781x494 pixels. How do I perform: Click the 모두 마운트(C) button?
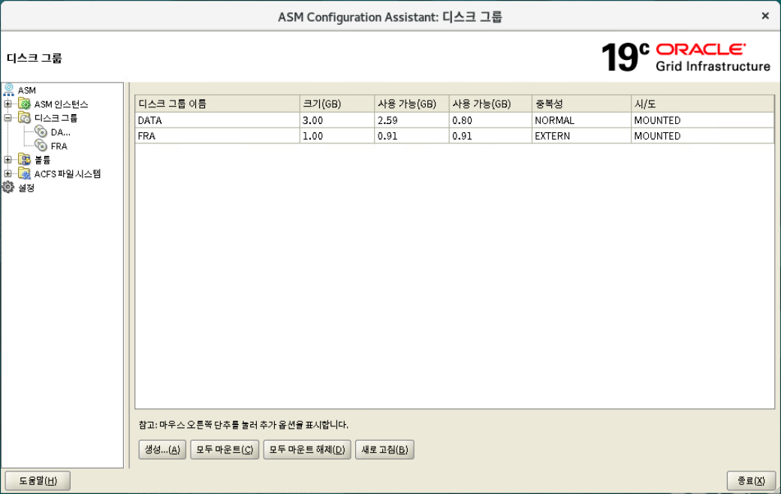pos(225,450)
